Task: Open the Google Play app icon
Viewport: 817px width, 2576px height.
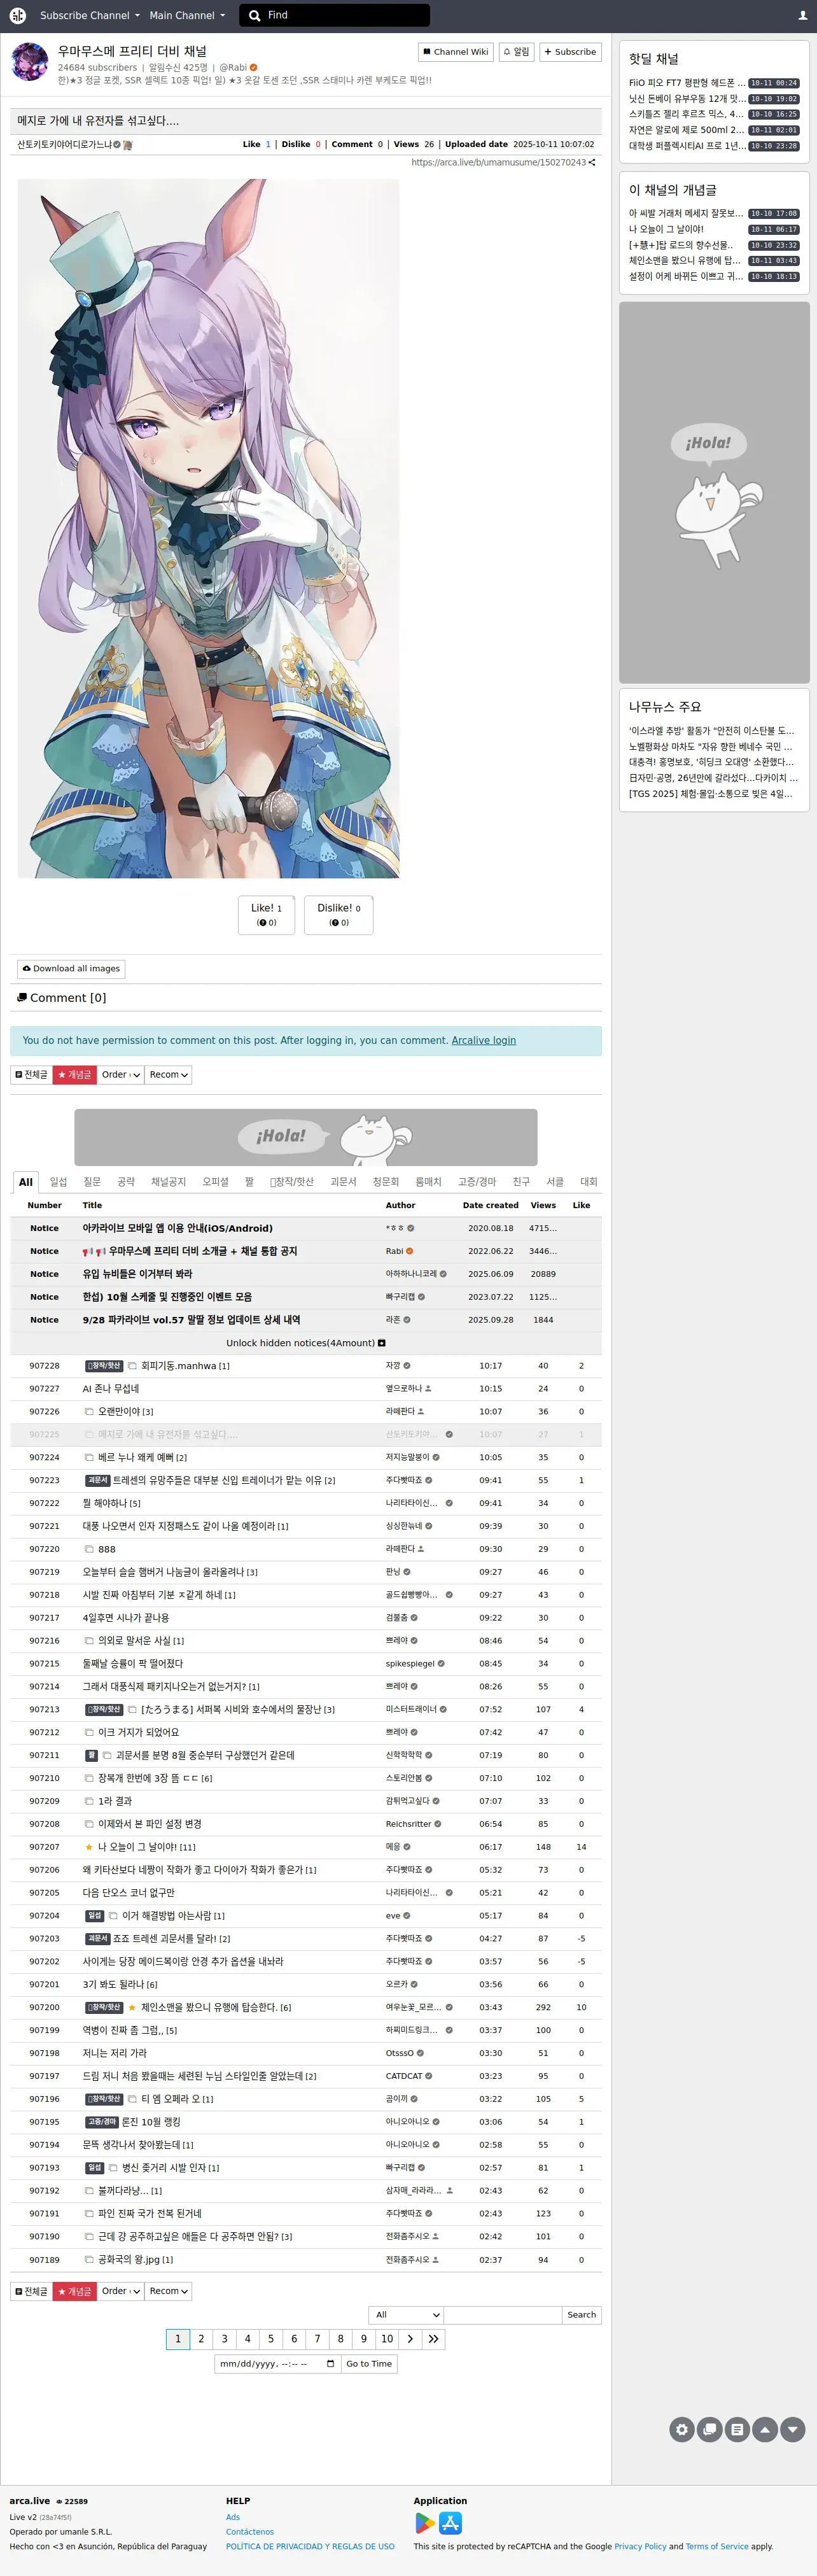Action: pyautogui.click(x=425, y=2523)
